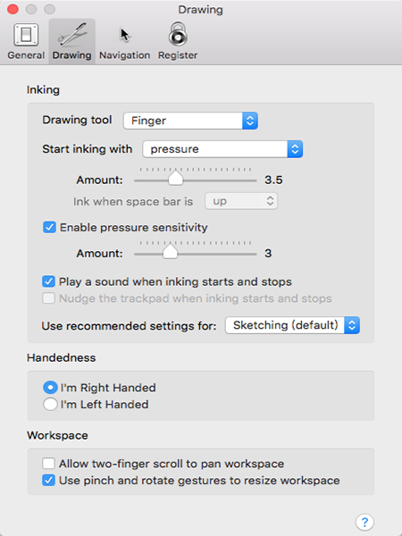This screenshot has height=536, width=402.
Task: Choose I'm Right Handed radio button
Action: coord(50,388)
